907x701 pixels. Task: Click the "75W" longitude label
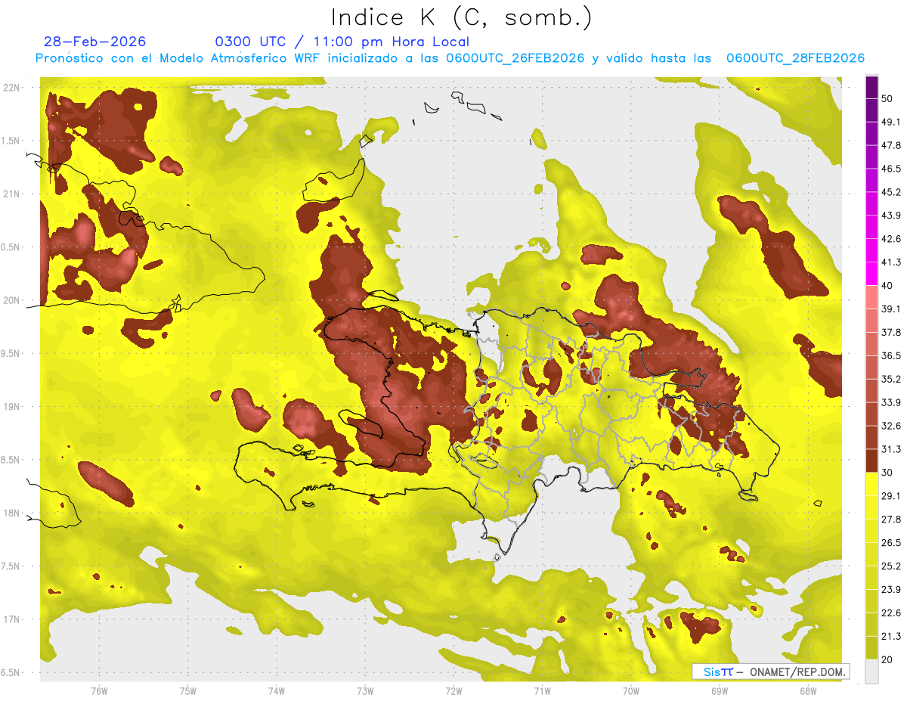(188, 690)
